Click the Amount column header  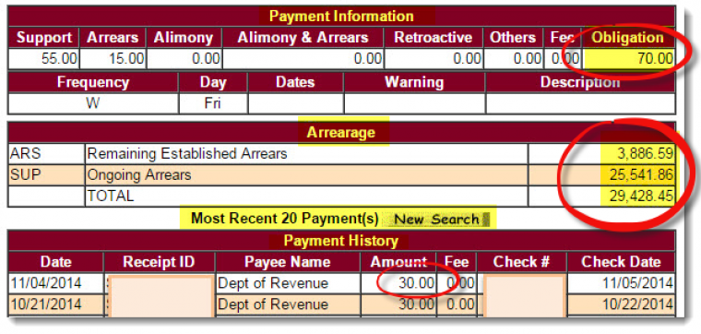tap(398, 262)
